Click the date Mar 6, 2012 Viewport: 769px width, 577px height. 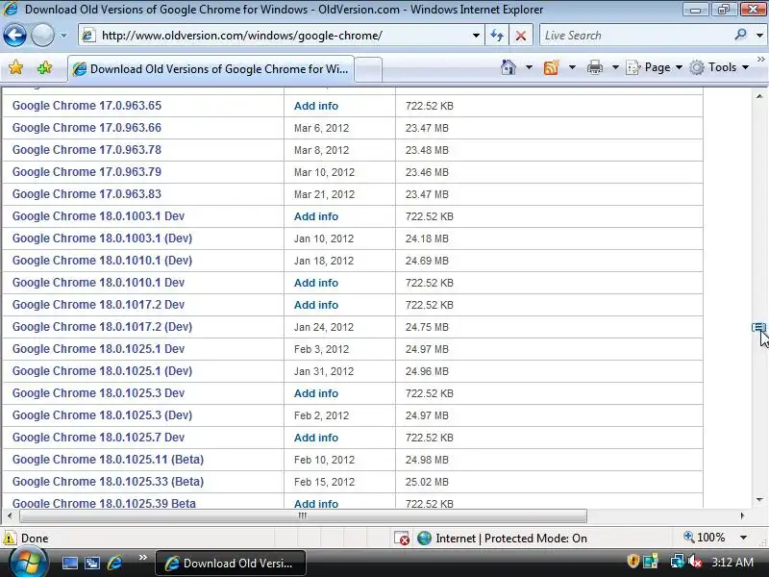(321, 128)
